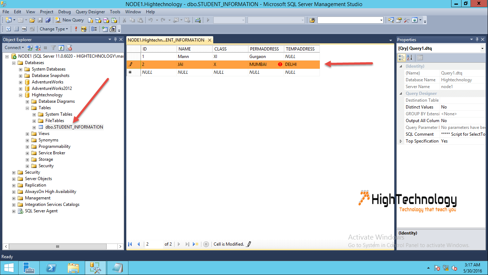Click the Verify SQL Syntax icon
Image resolution: width=488 pixels, height=275 pixels.
pyautogui.click(x=84, y=29)
